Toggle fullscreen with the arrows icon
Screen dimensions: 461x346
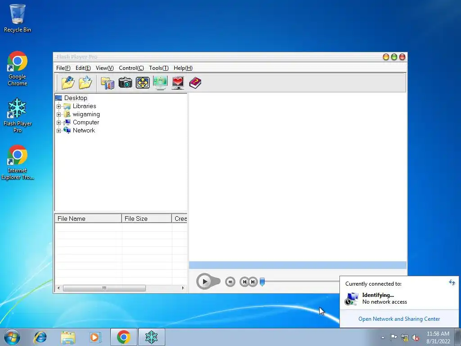click(x=143, y=83)
